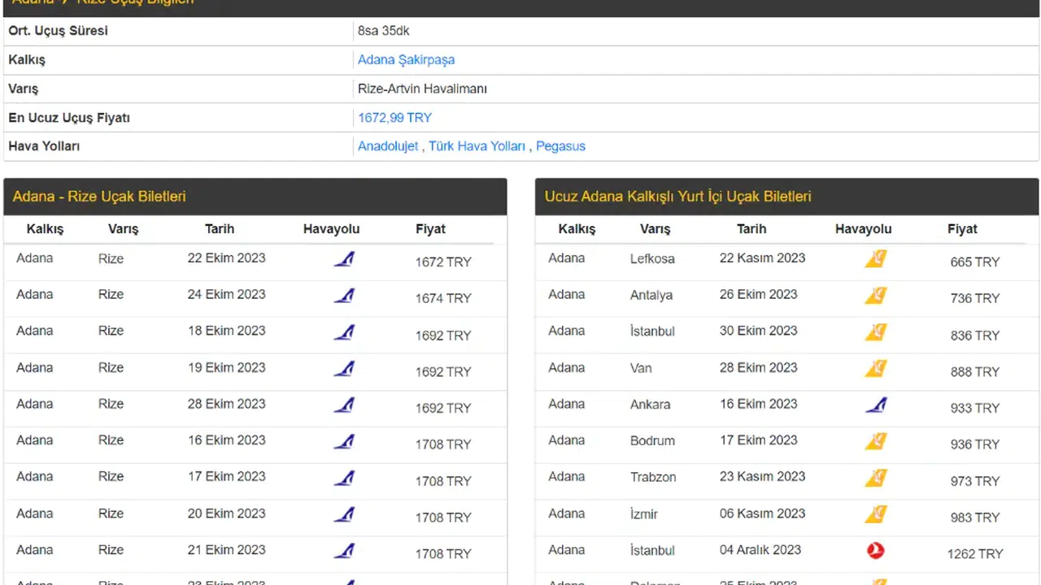Click Anadolujet logo on 22 Ekim 2023 row
Viewport: 1041px width, 585px height.
pyautogui.click(x=344, y=260)
